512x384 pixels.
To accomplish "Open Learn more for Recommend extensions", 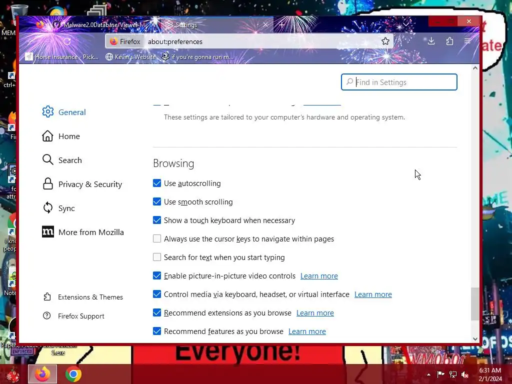I will [315, 313].
